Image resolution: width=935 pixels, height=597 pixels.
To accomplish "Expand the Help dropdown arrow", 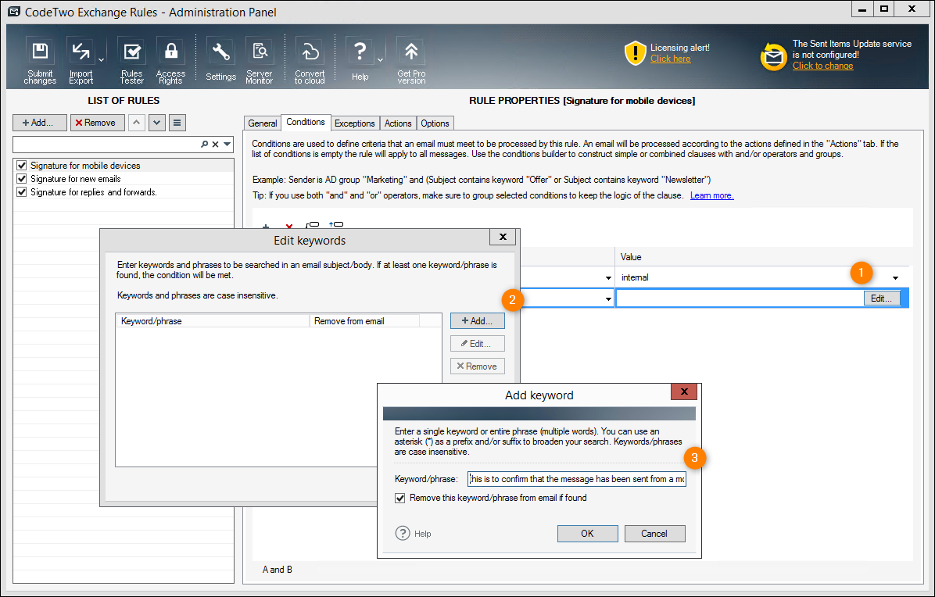I will [x=381, y=60].
